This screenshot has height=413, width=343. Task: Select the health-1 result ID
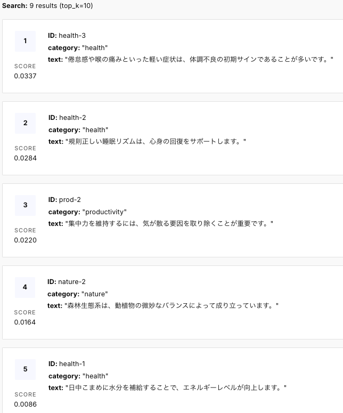tap(72, 364)
